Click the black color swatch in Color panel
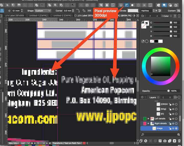This screenshot has width=184, height=146. tap(156, 41)
